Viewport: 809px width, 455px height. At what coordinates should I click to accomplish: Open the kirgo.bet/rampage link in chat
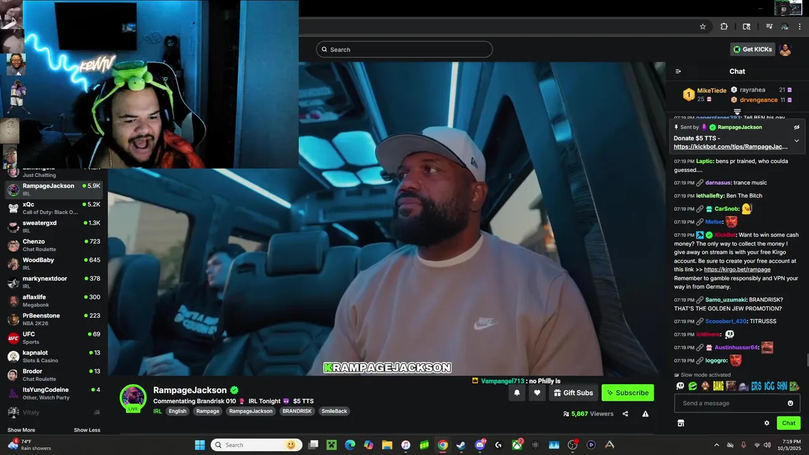[x=737, y=269]
